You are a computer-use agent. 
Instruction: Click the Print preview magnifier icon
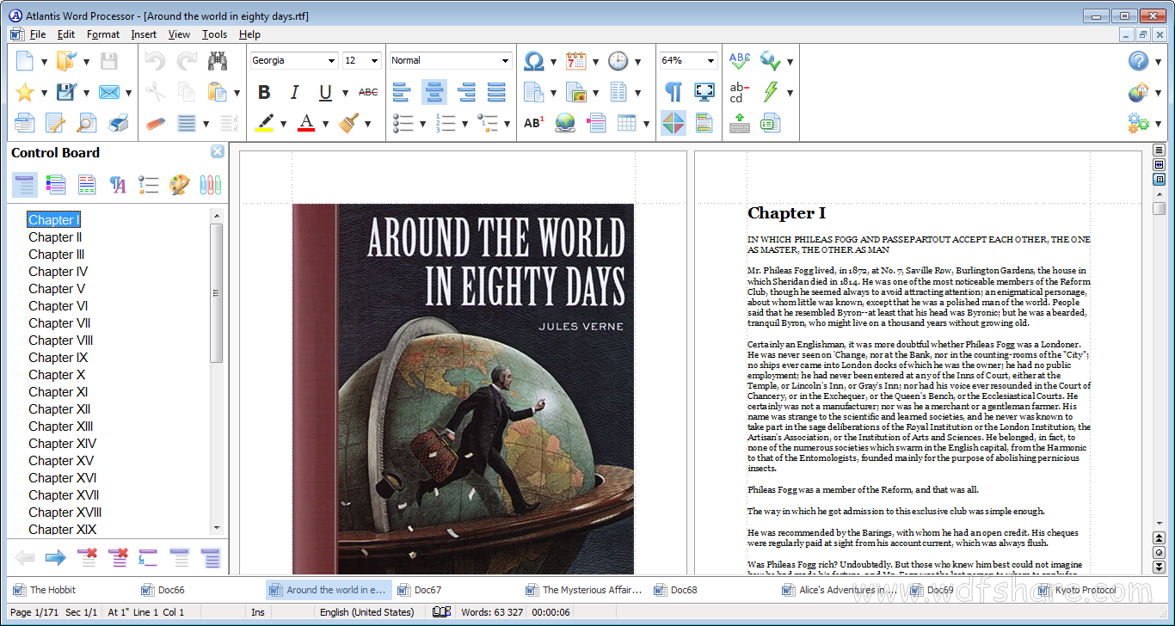tap(86, 123)
